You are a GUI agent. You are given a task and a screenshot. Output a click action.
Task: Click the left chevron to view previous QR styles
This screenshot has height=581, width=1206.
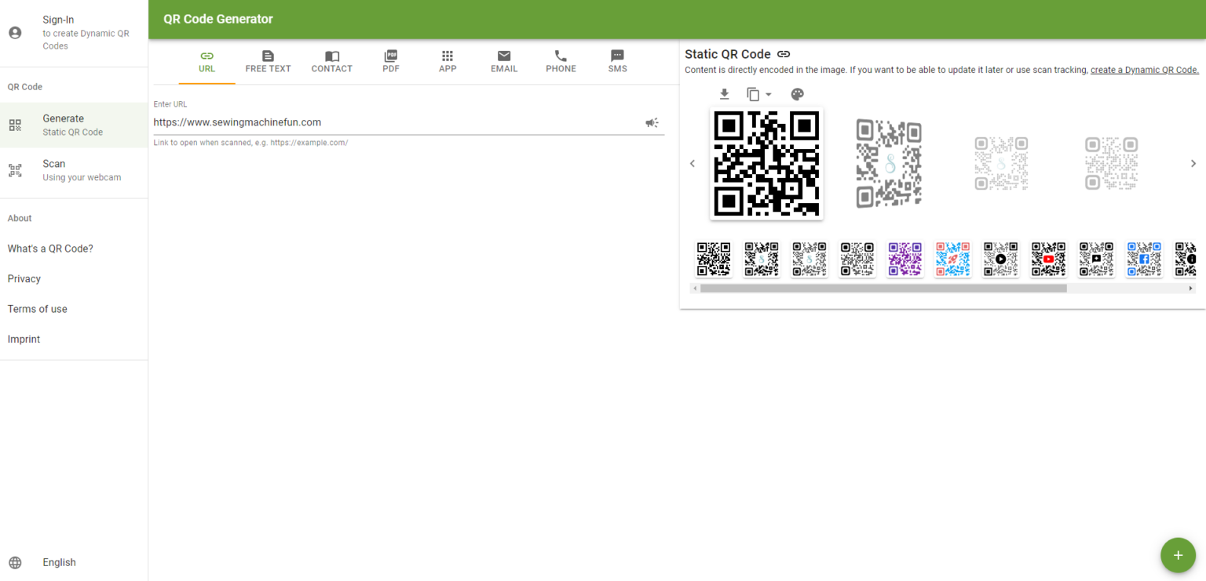click(693, 163)
